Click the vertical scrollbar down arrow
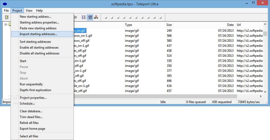 (x=265, y=92)
